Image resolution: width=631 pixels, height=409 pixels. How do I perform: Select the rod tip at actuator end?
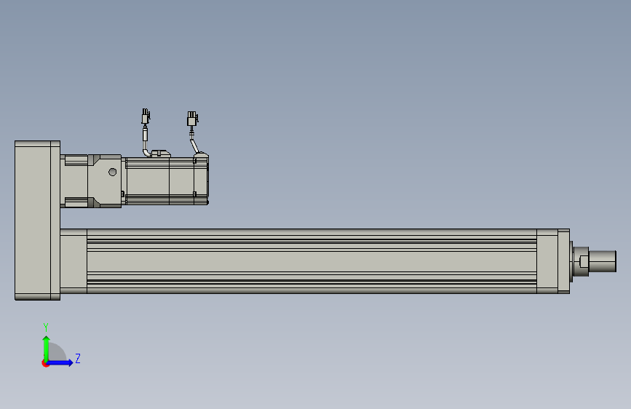[603, 261]
